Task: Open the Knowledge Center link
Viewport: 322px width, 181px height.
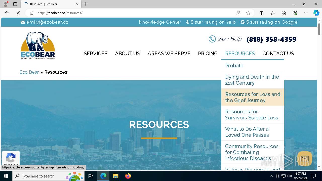Action: [x=160, y=22]
